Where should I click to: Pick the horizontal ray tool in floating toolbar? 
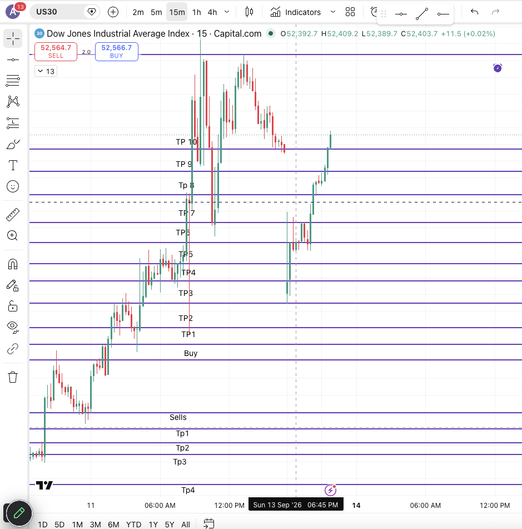coord(443,14)
